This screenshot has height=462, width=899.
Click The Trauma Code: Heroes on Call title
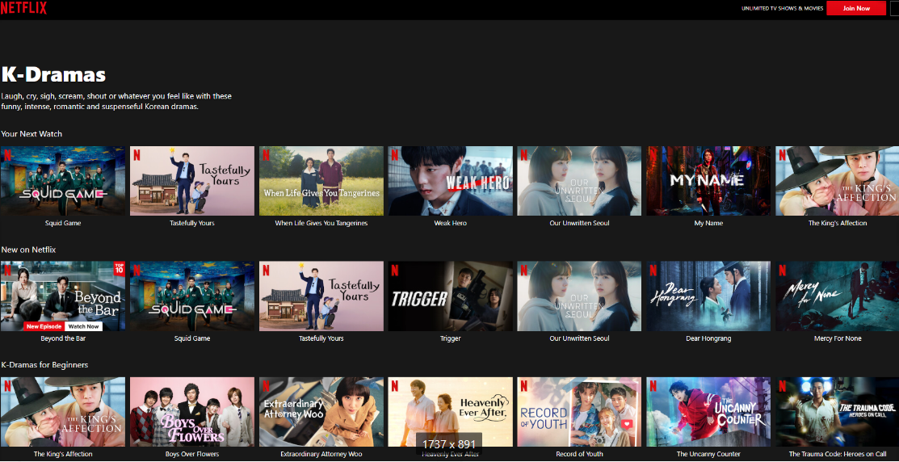(x=837, y=454)
